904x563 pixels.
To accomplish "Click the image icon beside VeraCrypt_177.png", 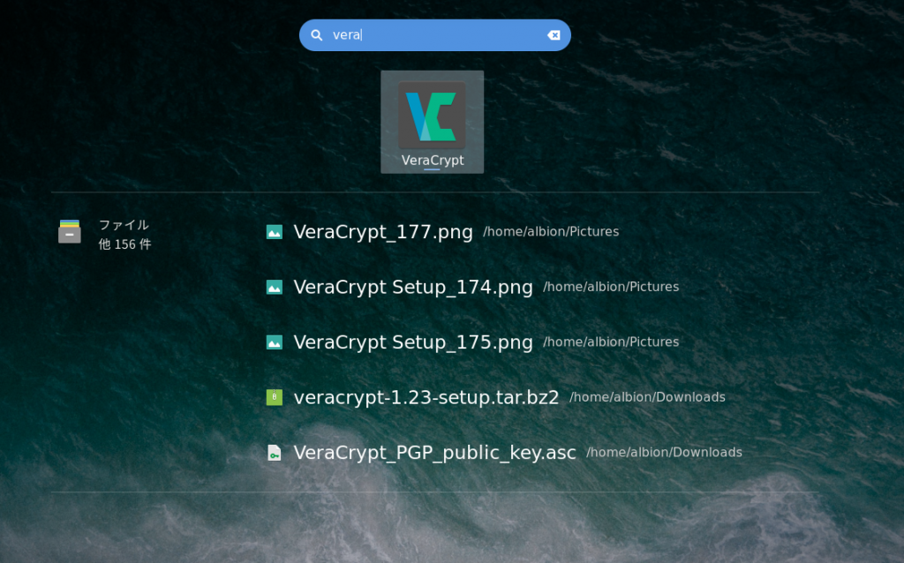I will [x=275, y=232].
